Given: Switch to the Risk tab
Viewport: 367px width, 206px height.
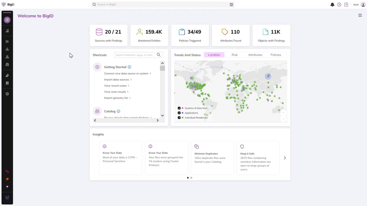Looking at the screenshot, I should pyautogui.click(x=235, y=55).
